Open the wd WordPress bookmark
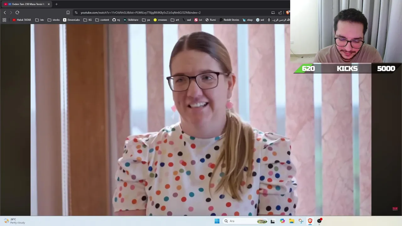This screenshot has width=402, height=226. 260,20
